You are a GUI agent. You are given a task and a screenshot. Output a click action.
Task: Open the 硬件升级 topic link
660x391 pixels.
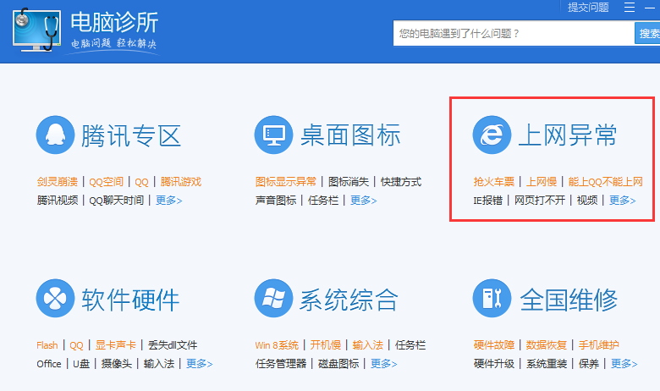point(494,364)
